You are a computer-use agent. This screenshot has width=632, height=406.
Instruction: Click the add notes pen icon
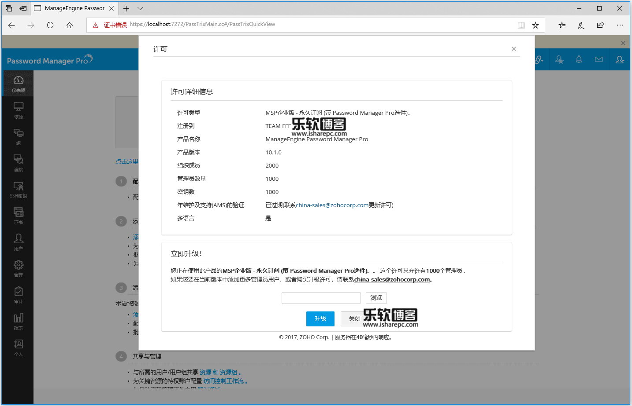point(581,25)
